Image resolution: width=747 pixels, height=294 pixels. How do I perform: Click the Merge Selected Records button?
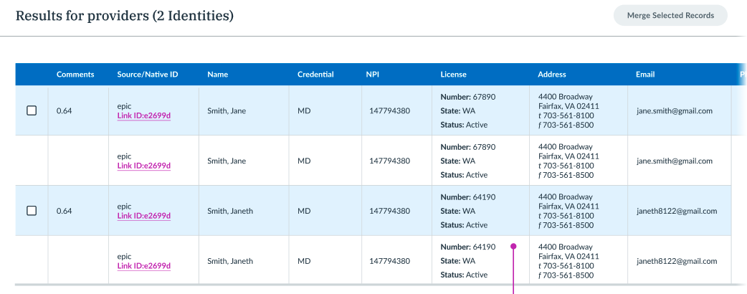[670, 15]
